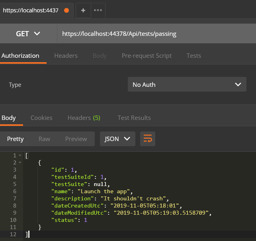The width and height of the screenshot is (256, 241).
Task: Open the request Tests tab
Action: 193,56
